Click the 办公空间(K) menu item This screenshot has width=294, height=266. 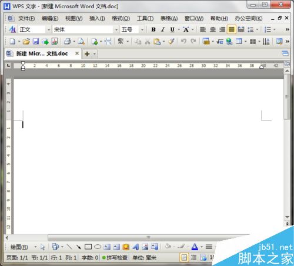pyautogui.click(x=249, y=18)
